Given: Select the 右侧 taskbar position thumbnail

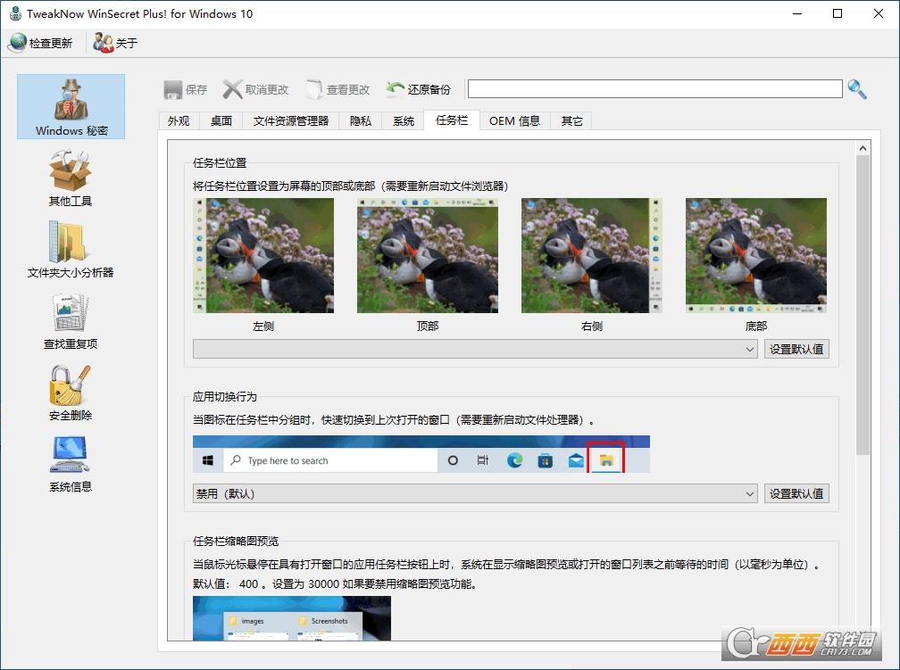Looking at the screenshot, I should (x=592, y=255).
